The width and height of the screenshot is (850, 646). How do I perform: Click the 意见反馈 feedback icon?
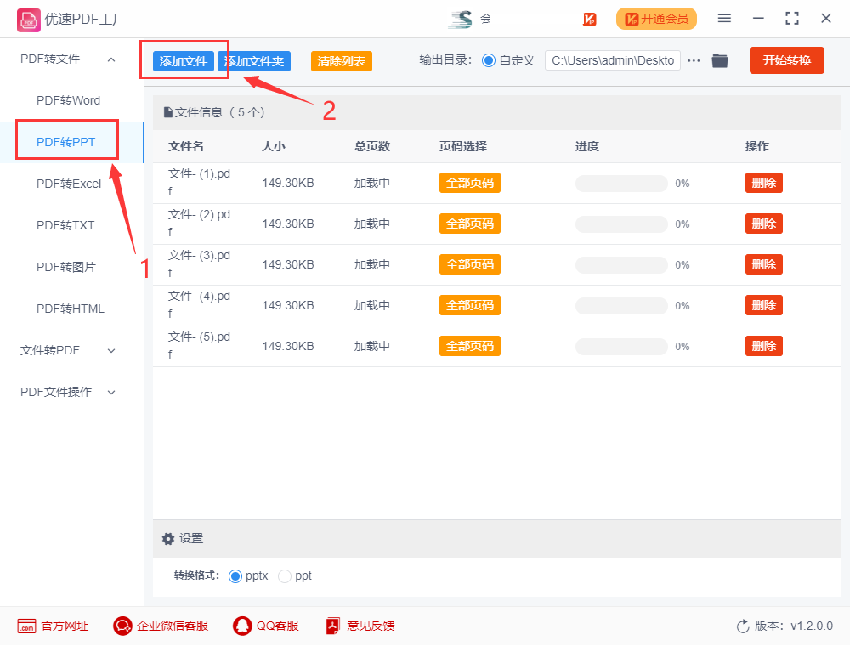[333, 626]
